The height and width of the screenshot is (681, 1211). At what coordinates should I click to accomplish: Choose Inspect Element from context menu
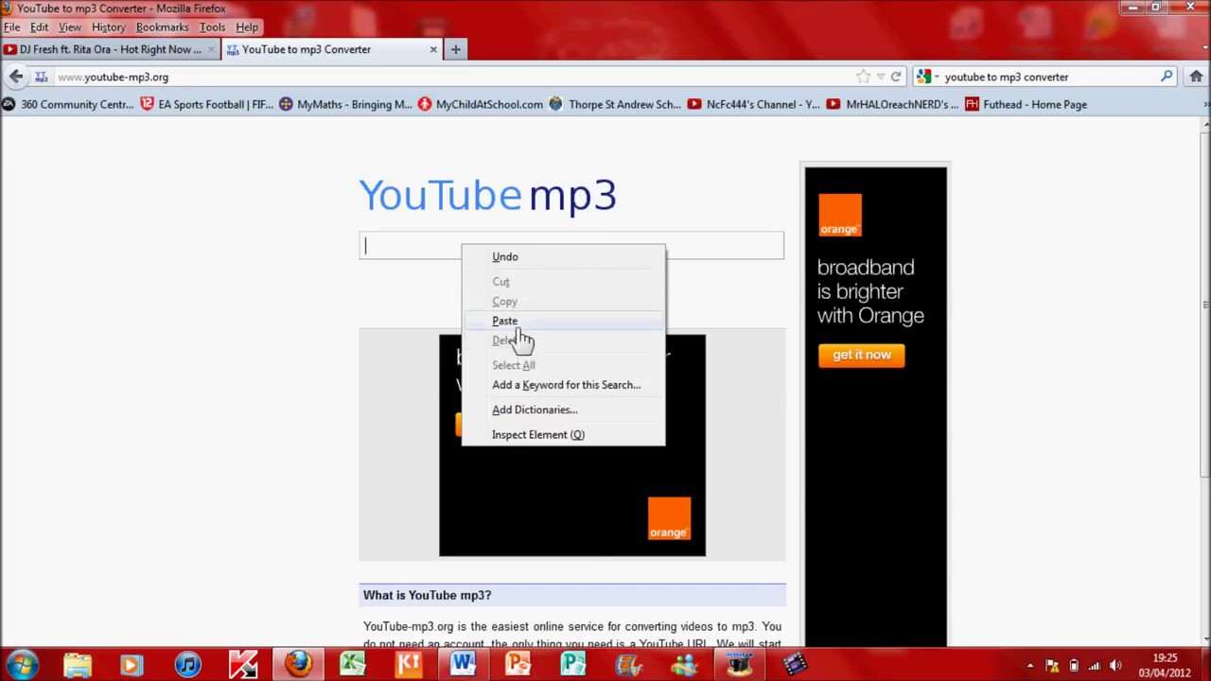(563, 434)
